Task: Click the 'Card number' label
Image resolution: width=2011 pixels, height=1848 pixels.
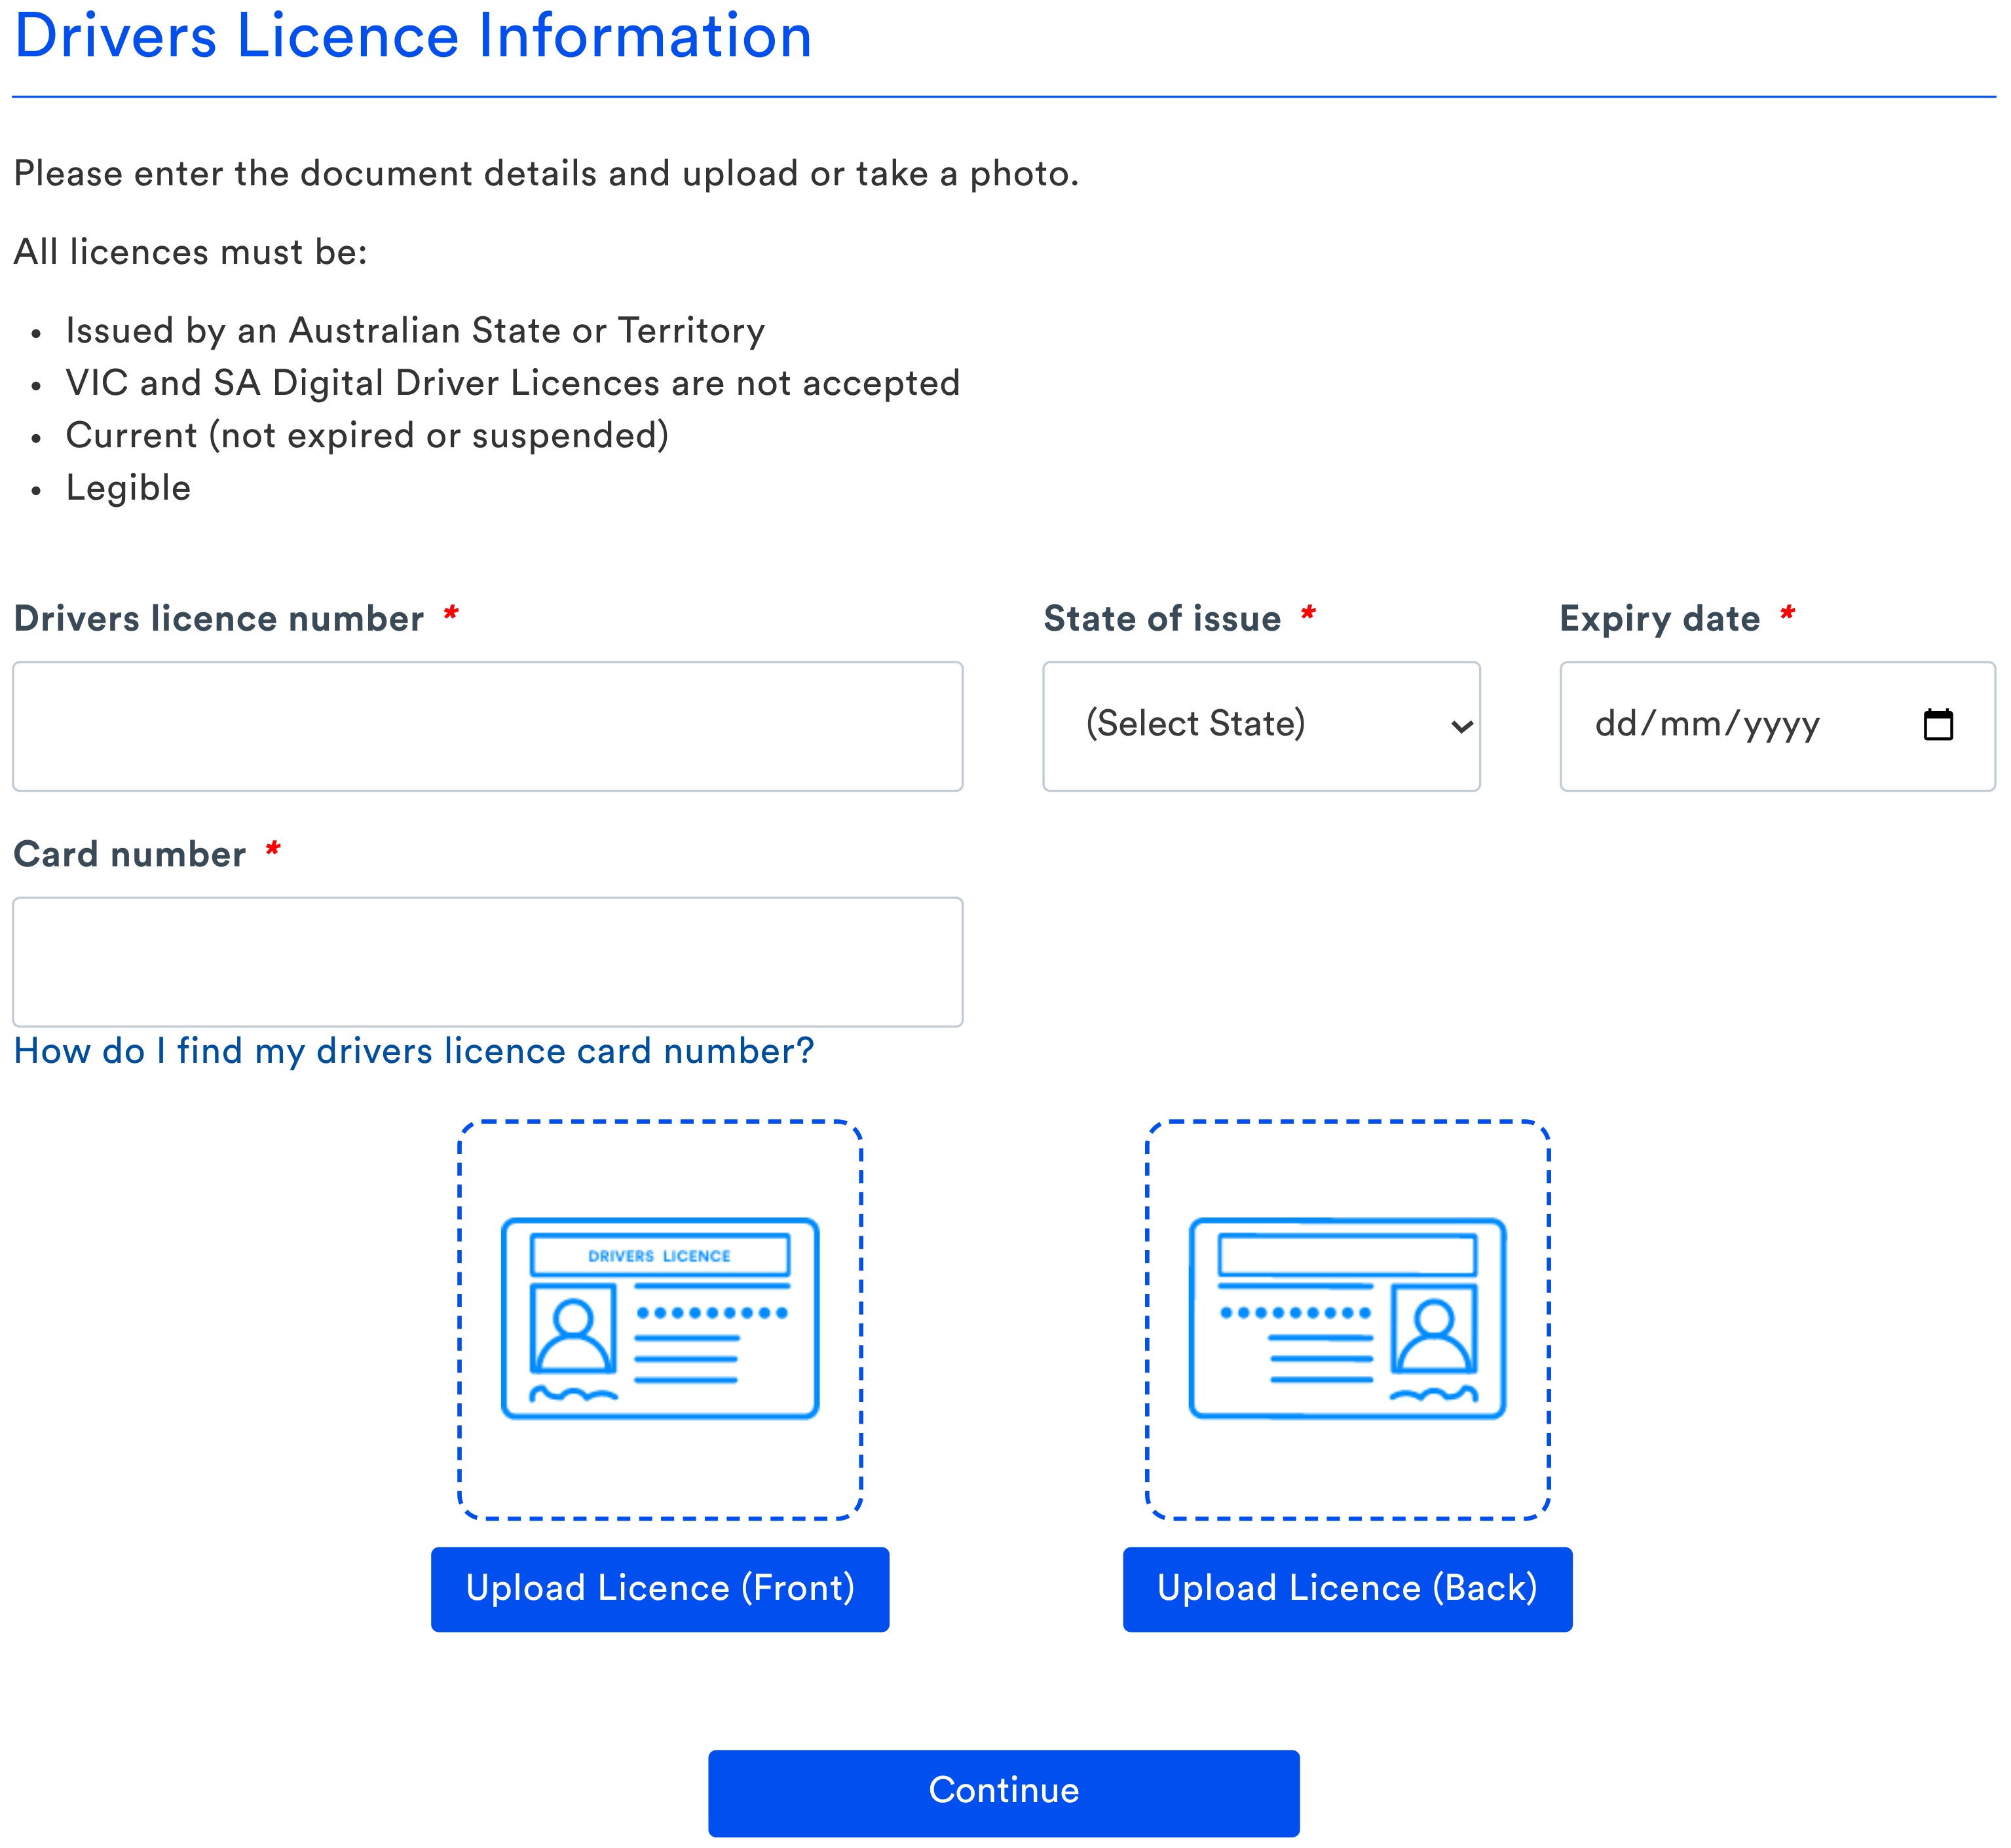Action: [130, 855]
